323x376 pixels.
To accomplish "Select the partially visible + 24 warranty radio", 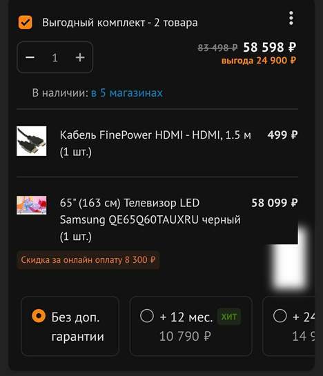I will click(280, 316).
